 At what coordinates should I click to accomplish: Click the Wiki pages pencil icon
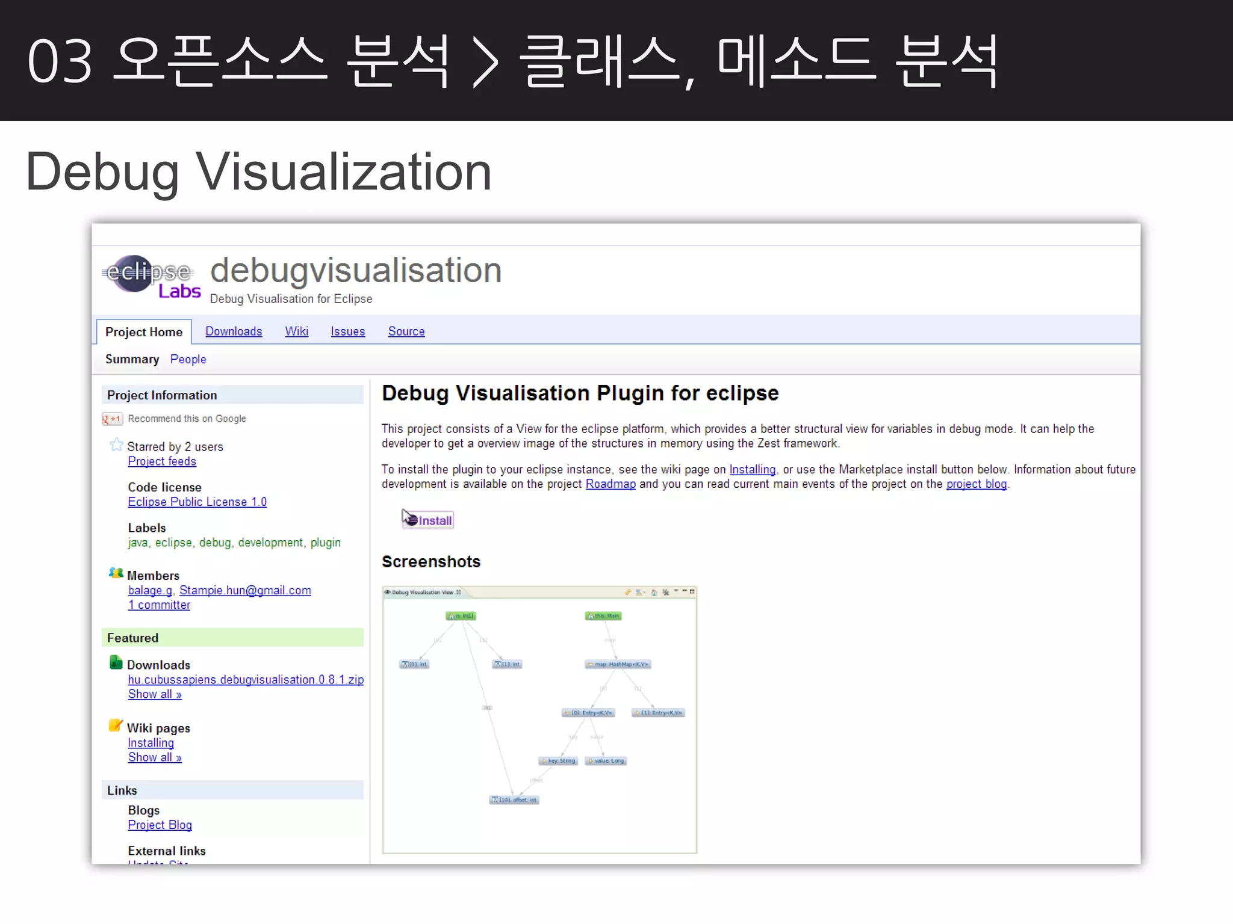pyautogui.click(x=116, y=725)
